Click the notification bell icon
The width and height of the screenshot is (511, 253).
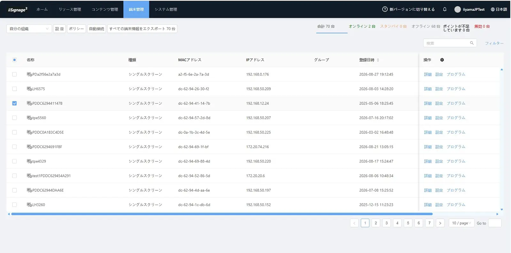pos(445,9)
